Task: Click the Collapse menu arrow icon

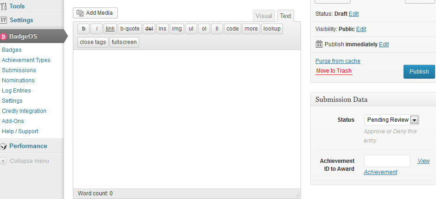Action: pos(3,161)
